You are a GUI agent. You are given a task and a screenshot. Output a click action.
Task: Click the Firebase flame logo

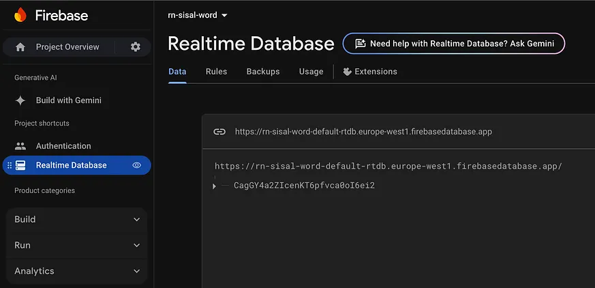pyautogui.click(x=20, y=15)
